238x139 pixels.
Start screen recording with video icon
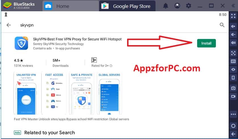233,96
